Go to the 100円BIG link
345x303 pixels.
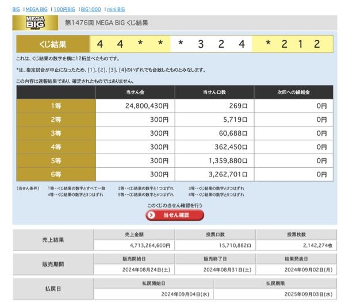pyautogui.click(x=64, y=9)
